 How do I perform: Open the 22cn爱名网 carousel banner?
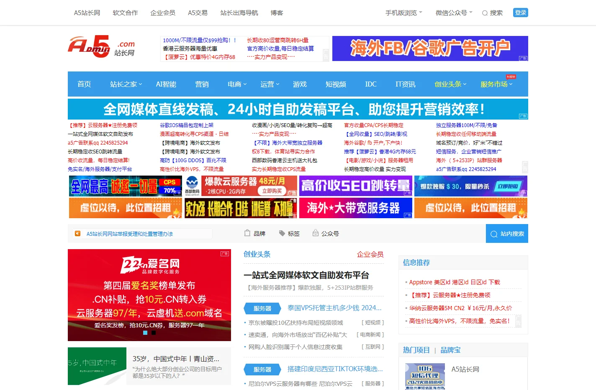pyautogui.click(x=149, y=295)
